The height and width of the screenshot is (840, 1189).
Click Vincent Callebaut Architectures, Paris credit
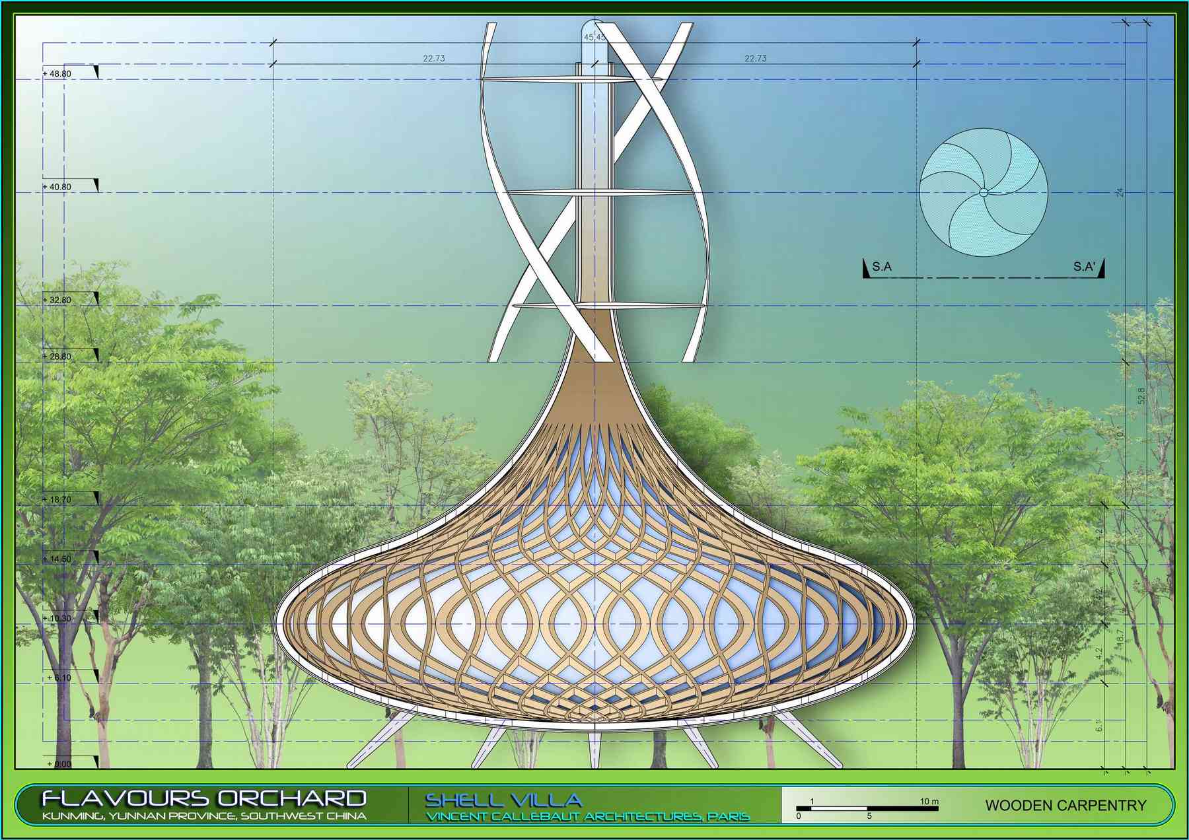tap(587, 817)
